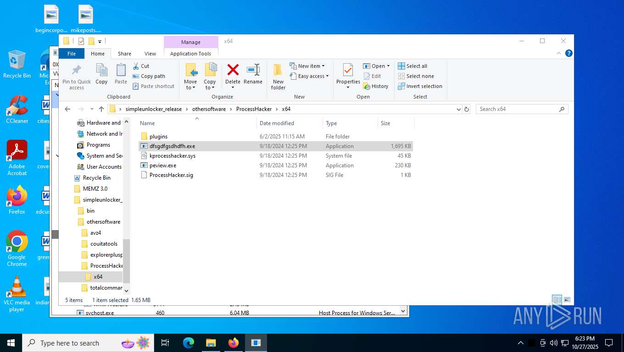Collapse the ribbon with chevron

559,53
